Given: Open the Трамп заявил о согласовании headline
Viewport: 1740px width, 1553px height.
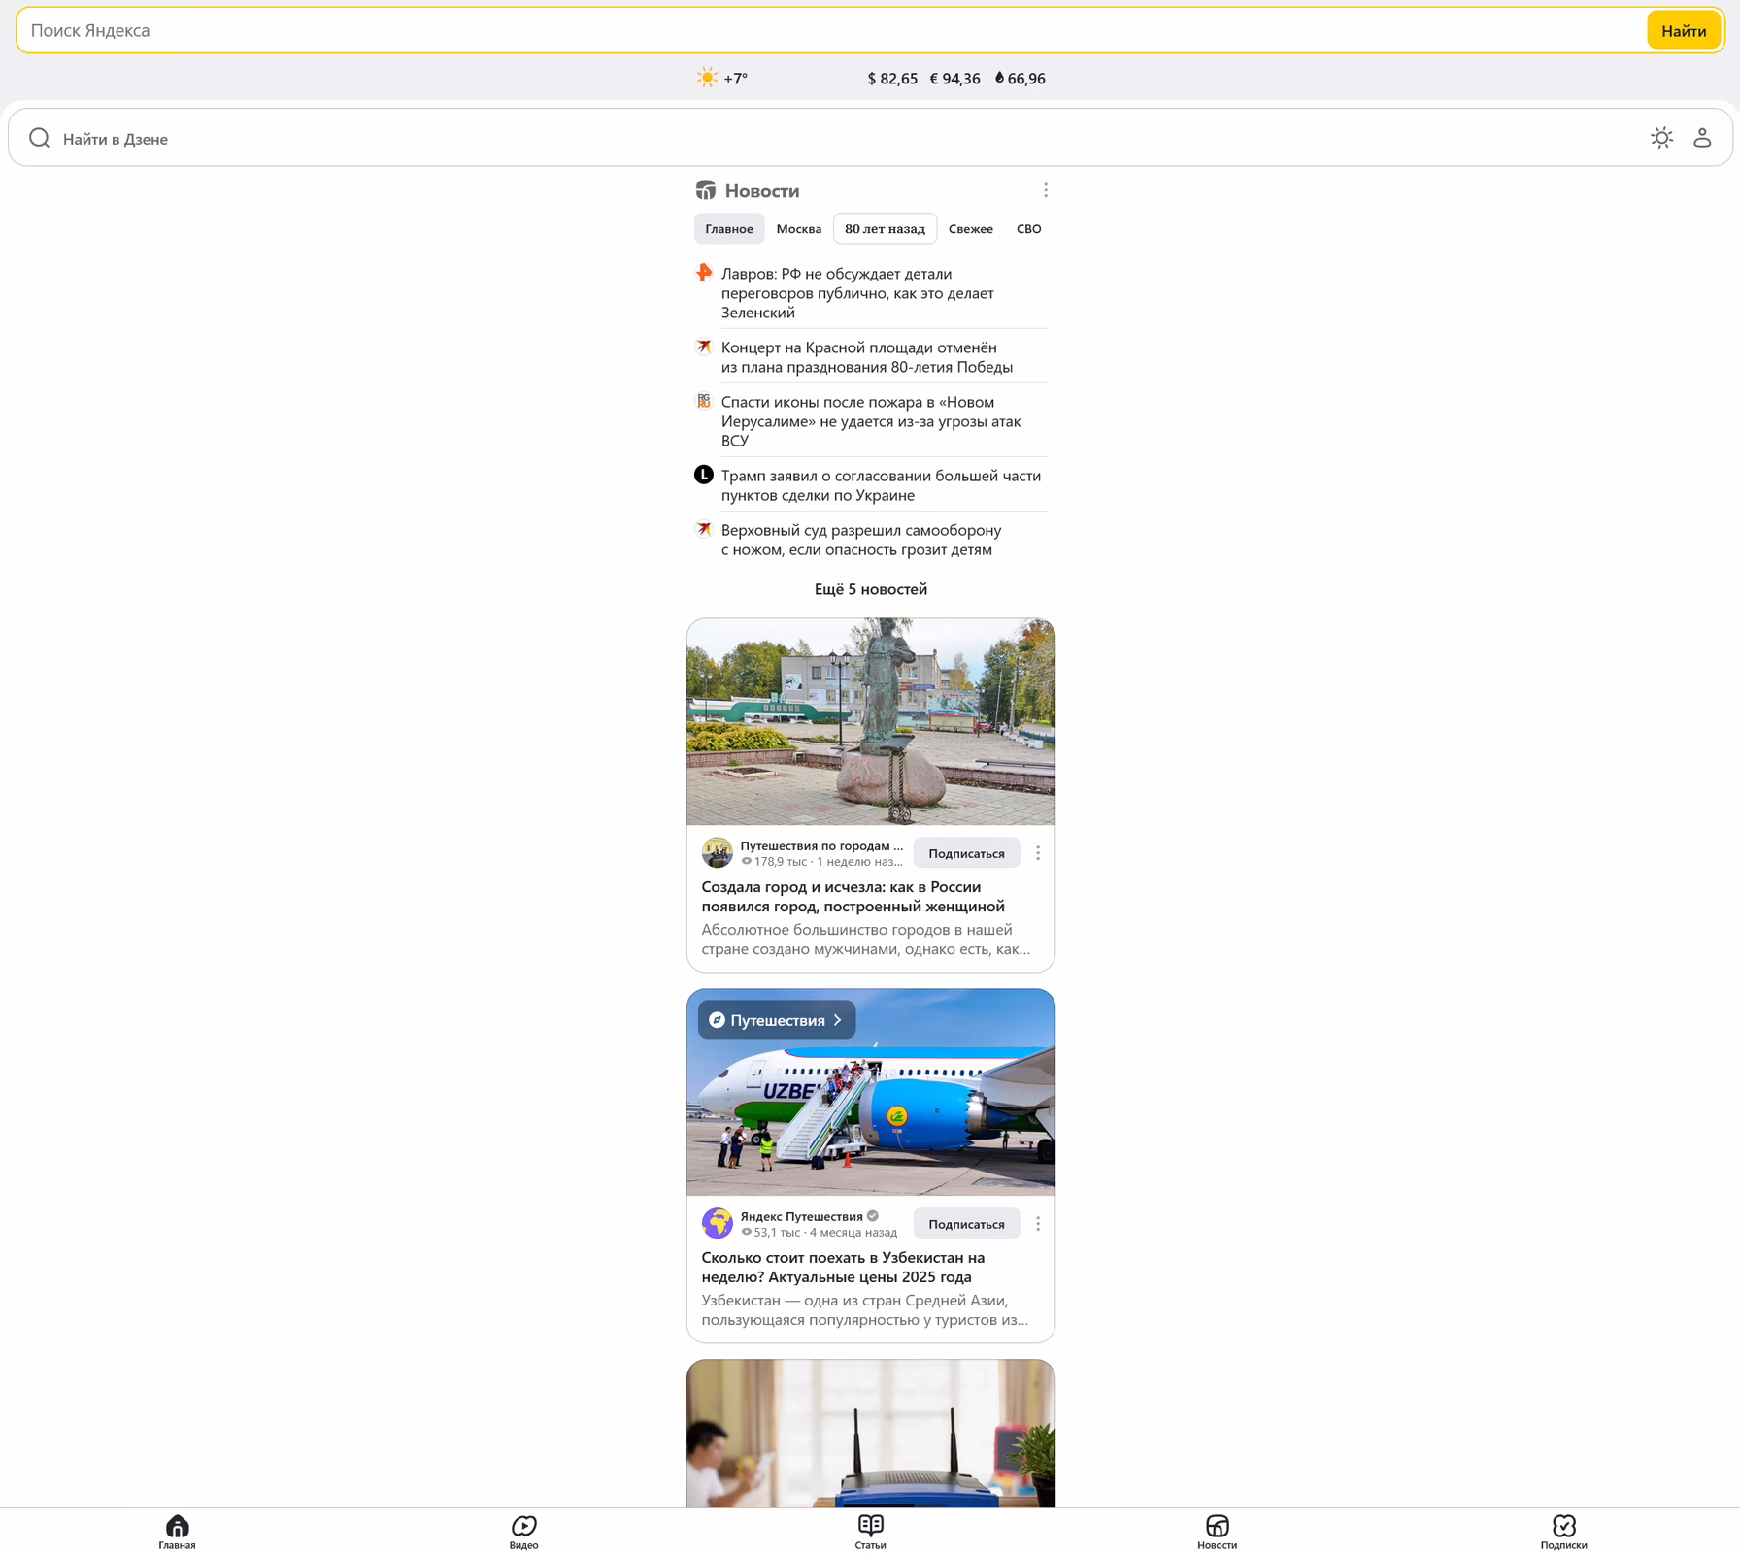Looking at the screenshot, I should pyautogui.click(x=883, y=485).
